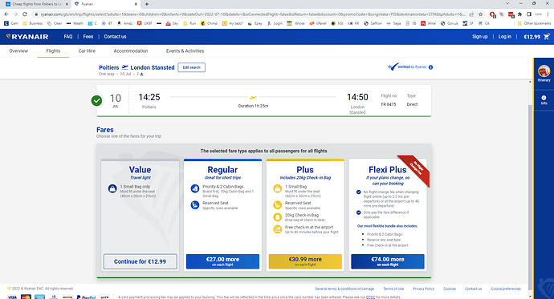Click the green selected-flight checkmark
Viewport: 554px width, 299px height.
[96, 100]
